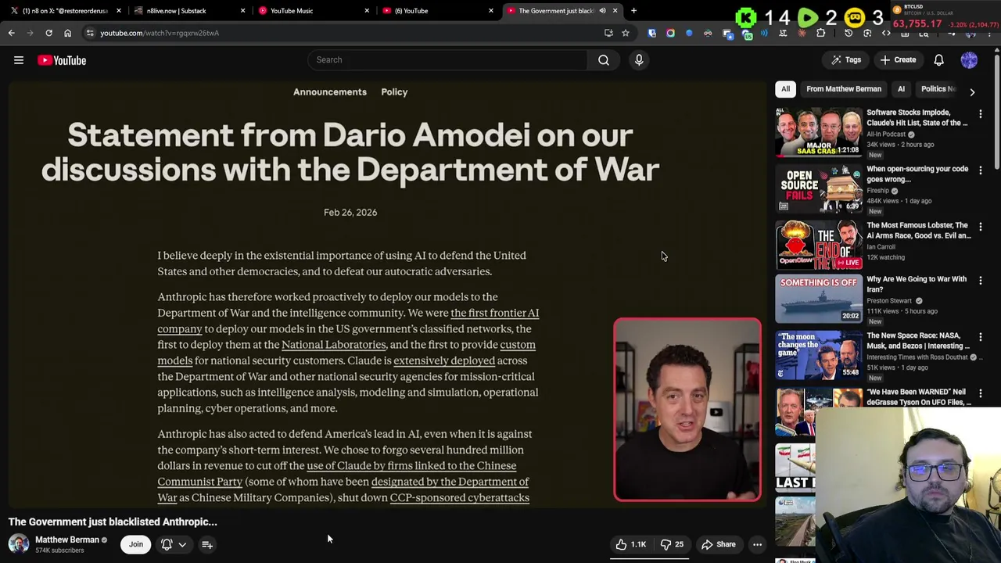Toggle notification bell for Matthew Berman
Image resolution: width=1001 pixels, height=563 pixels.
click(x=167, y=544)
